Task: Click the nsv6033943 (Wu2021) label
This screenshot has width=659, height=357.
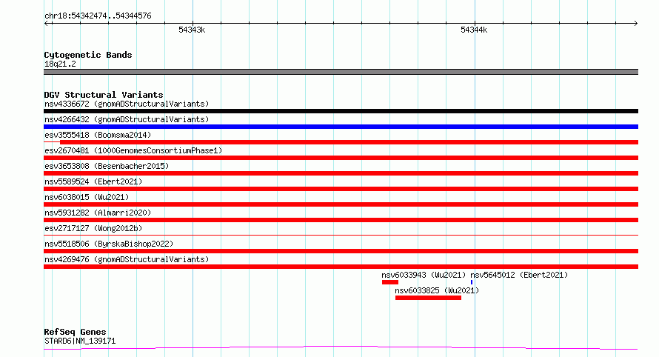Action: 424,275
